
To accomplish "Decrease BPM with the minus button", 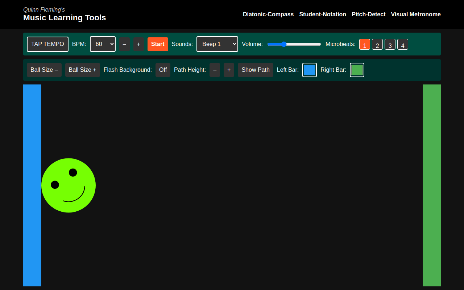I will [x=124, y=44].
